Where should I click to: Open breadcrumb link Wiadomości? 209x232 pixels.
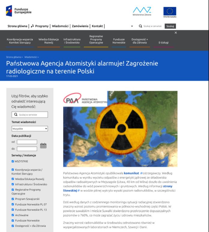click(31, 57)
